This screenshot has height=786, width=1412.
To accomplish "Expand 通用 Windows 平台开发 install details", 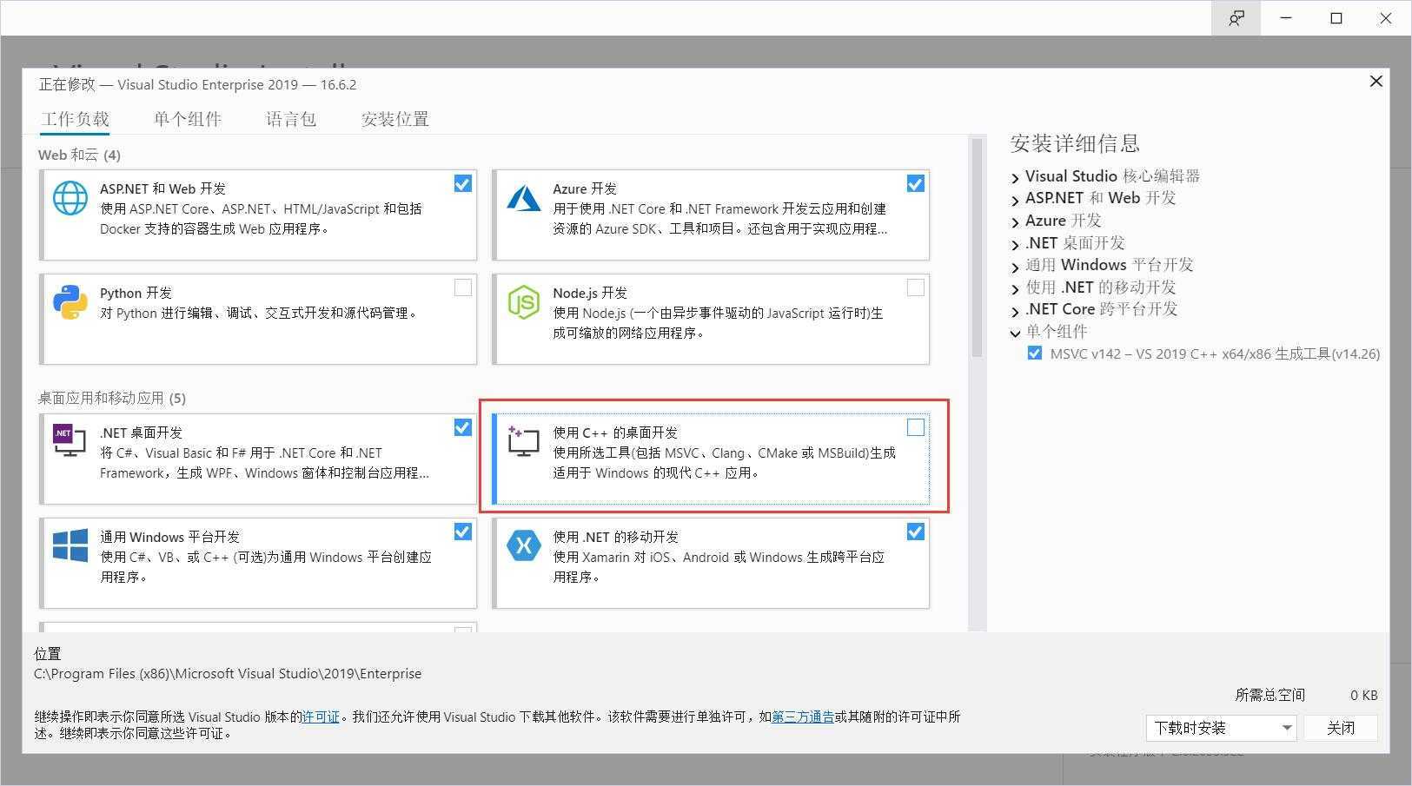I will (x=1015, y=267).
